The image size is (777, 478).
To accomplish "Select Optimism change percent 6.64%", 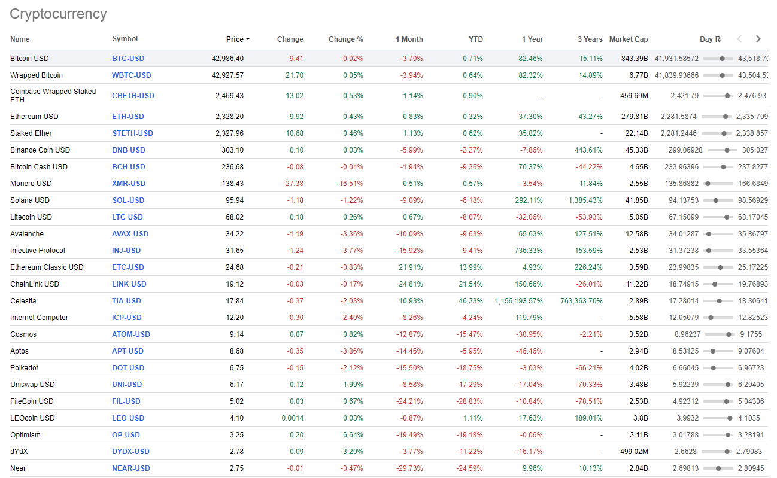I will point(353,435).
